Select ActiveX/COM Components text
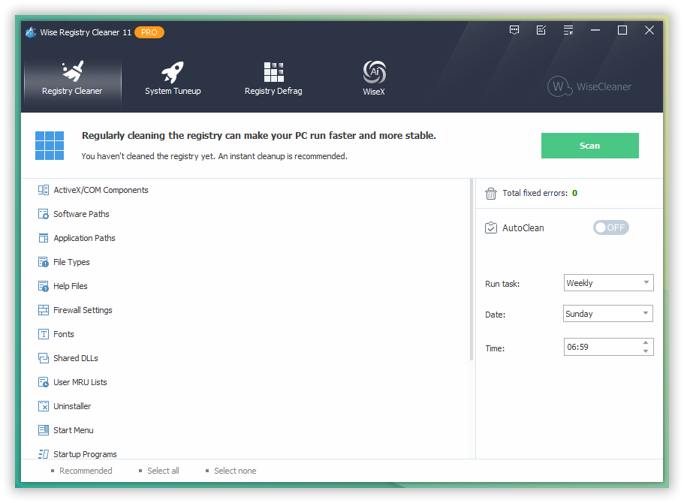The height and width of the screenshot is (503, 684). (101, 190)
